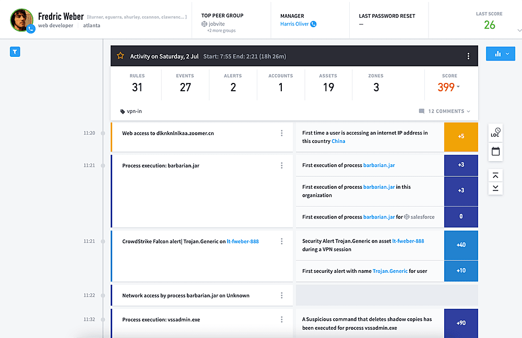Show the +2 more groups
The image size is (522, 338).
pos(221,31)
